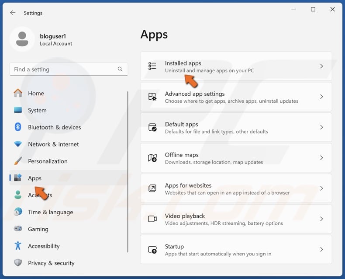Click the Apps for websites chevron
This screenshot has width=345, height=279.
[321, 188]
